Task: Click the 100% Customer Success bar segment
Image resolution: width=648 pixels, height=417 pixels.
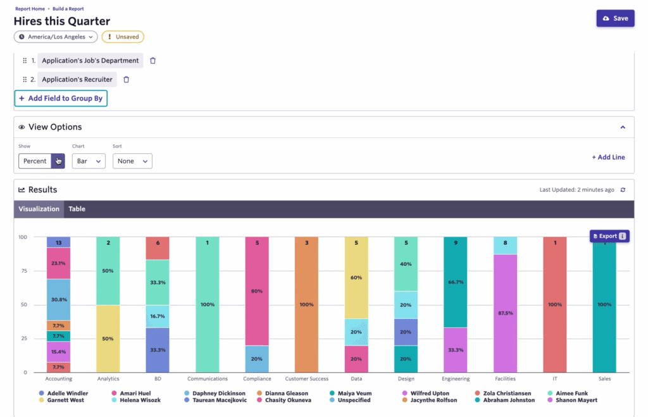Action: pos(306,304)
